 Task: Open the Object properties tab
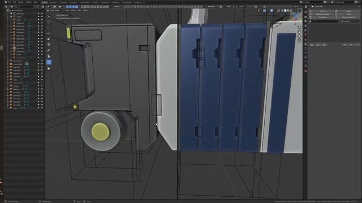click(305, 40)
